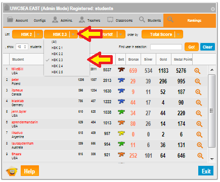Go to the Students tab
Image resolution: width=220 pixels, height=182 pixels.
[150, 20]
